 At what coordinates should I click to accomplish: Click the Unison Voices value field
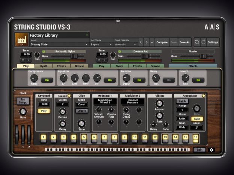62,104
